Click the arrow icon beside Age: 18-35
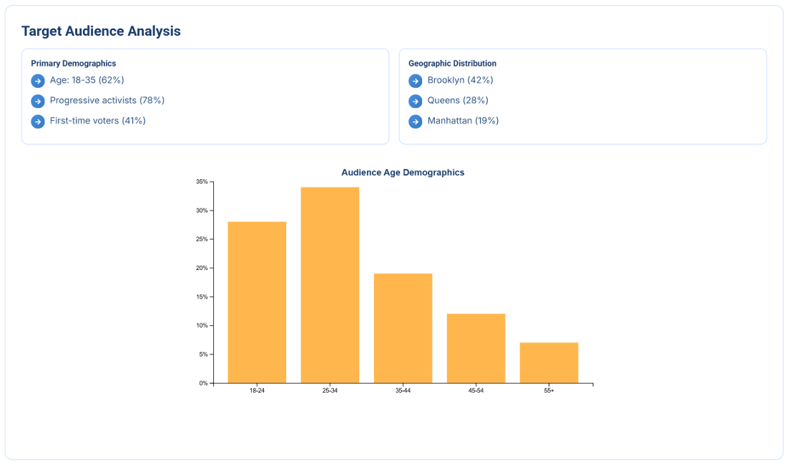 point(38,81)
